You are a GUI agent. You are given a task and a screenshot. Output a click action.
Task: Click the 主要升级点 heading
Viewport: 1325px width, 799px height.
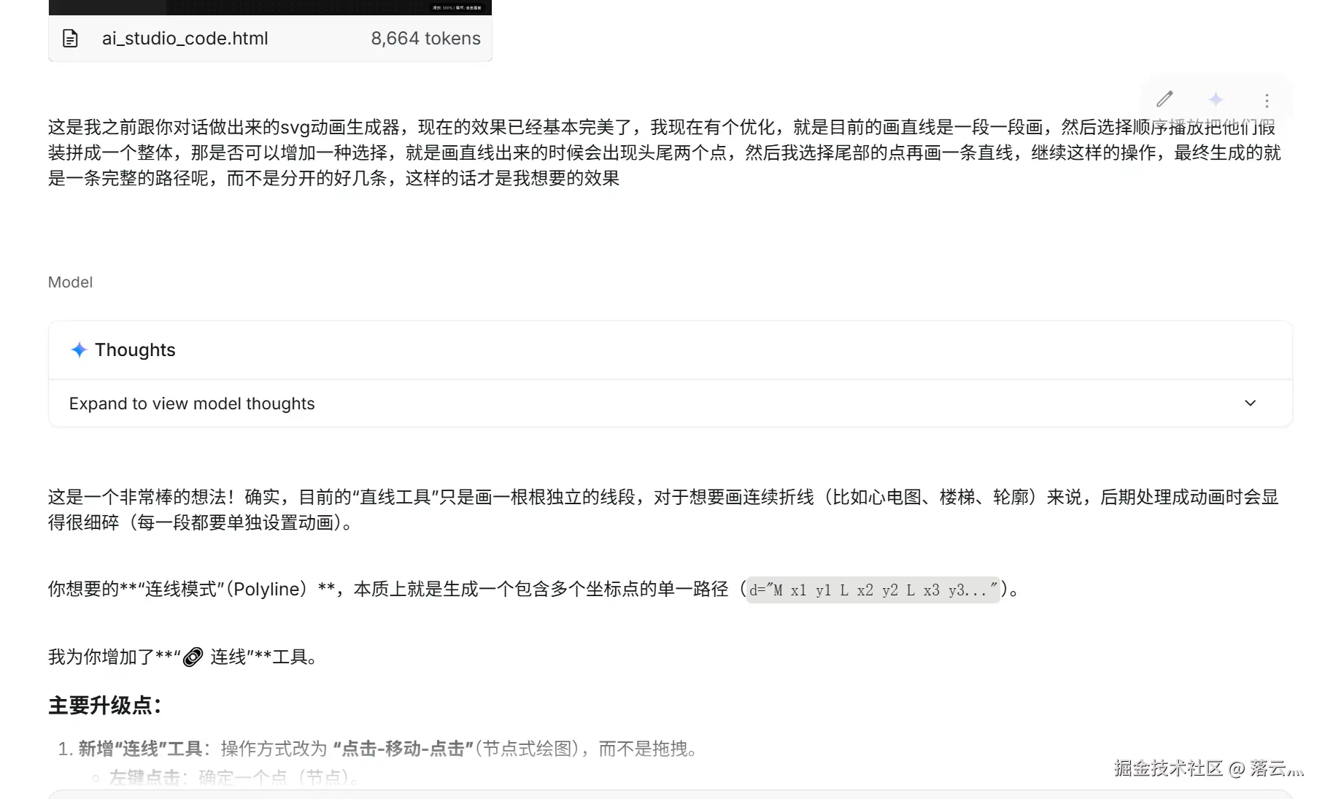tap(104, 706)
